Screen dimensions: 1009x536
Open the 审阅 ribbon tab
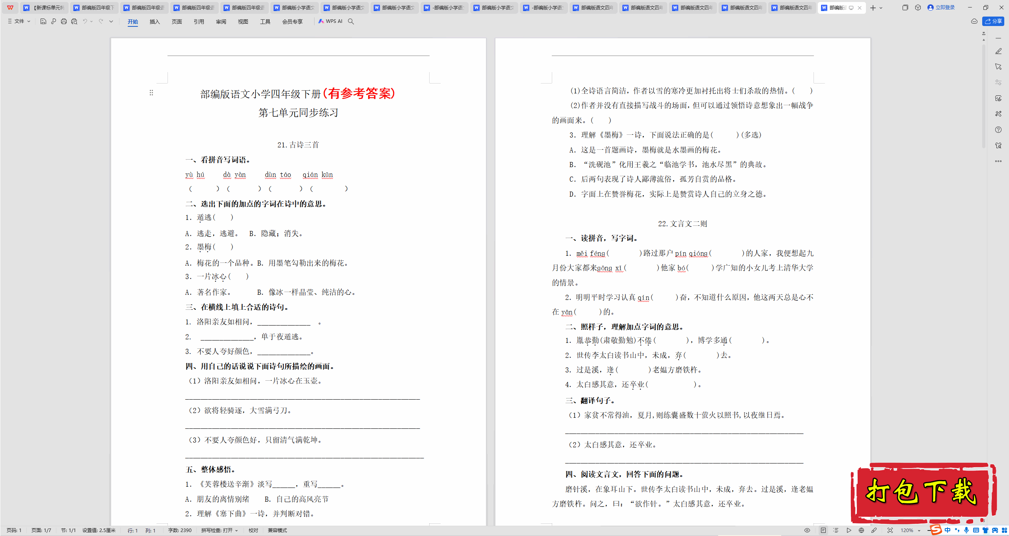[x=221, y=22]
